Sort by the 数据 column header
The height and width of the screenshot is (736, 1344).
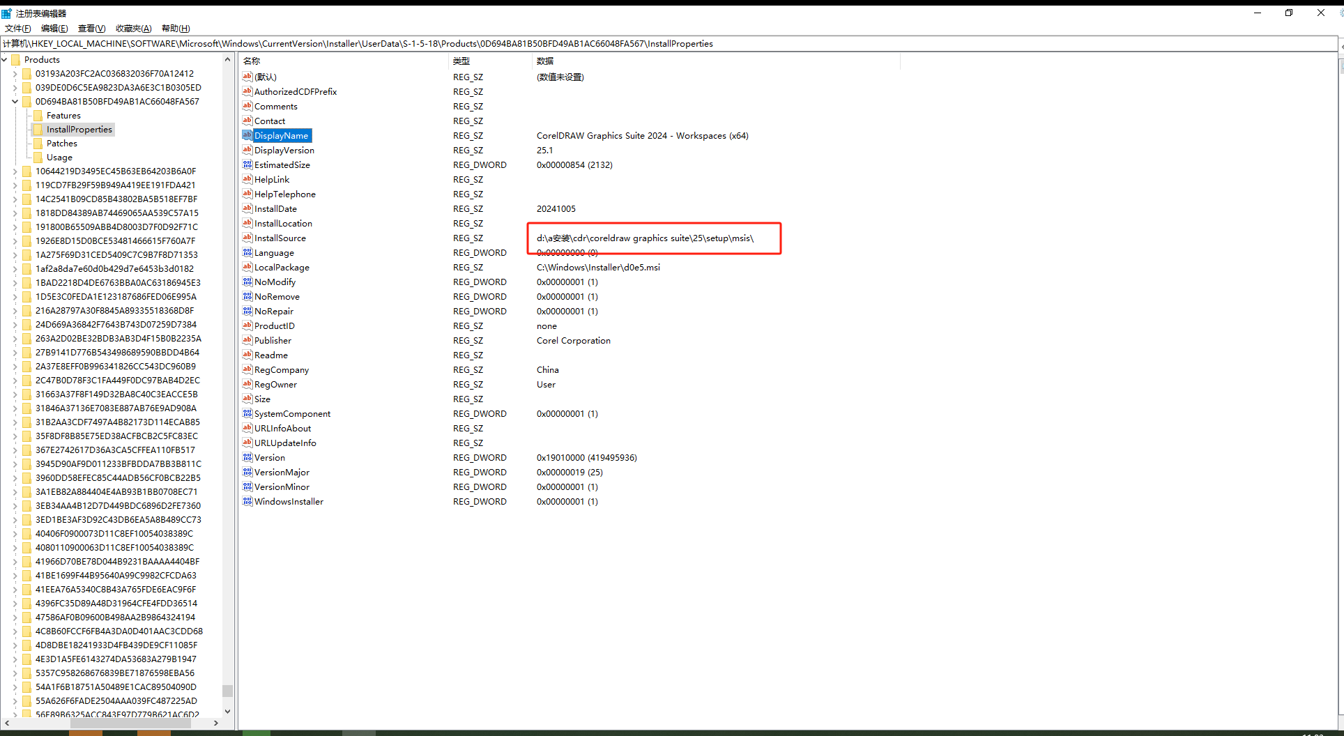[716, 61]
